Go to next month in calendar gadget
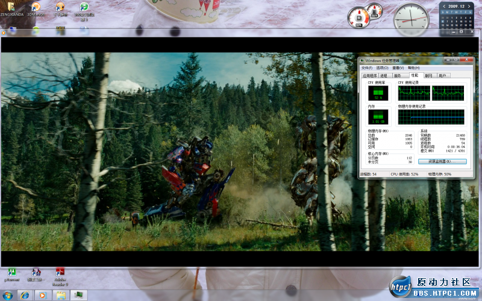 coord(469,7)
